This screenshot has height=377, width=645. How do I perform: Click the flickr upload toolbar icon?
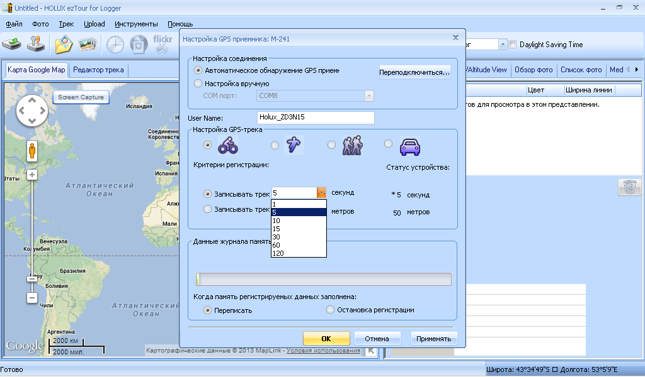[163, 44]
